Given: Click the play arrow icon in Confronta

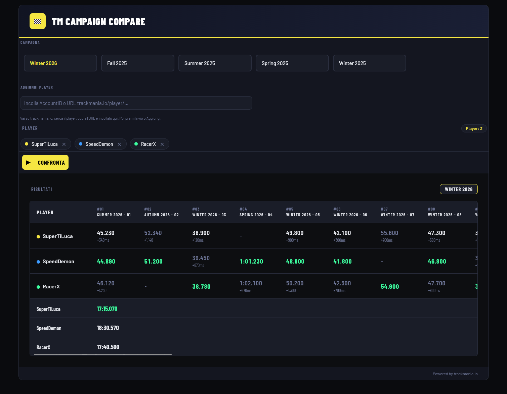Looking at the screenshot, I should tap(29, 163).
